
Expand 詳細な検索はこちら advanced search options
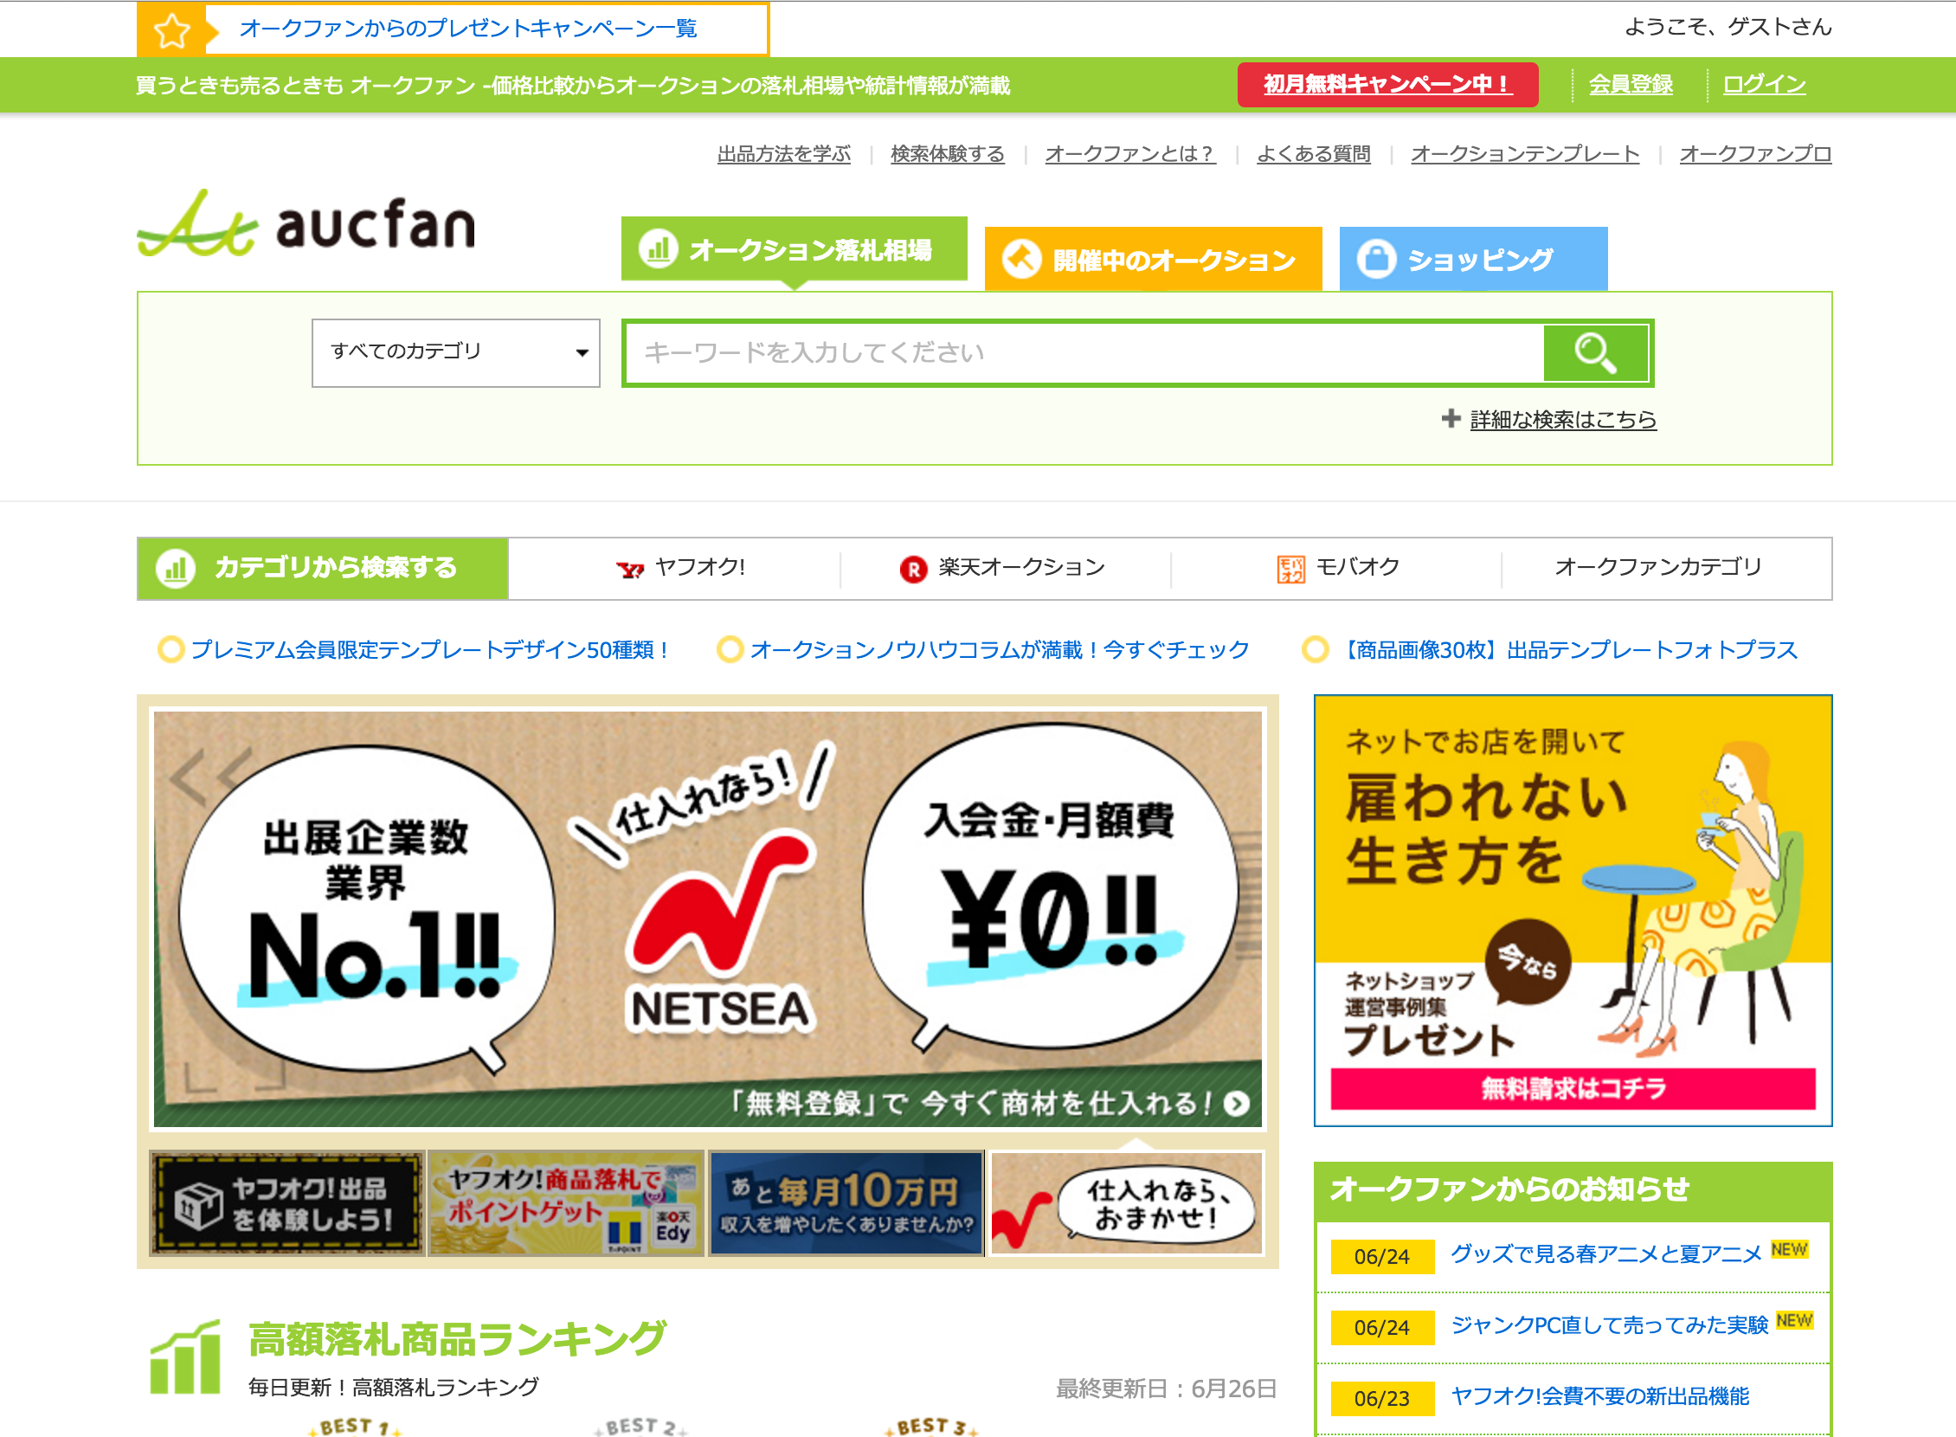1560,419
